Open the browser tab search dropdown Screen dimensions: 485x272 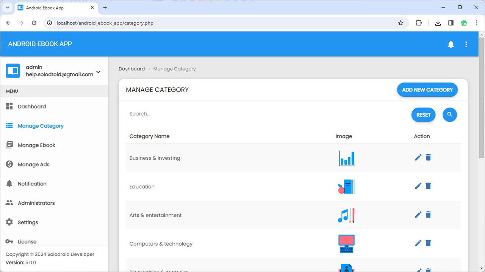click(x=7, y=8)
